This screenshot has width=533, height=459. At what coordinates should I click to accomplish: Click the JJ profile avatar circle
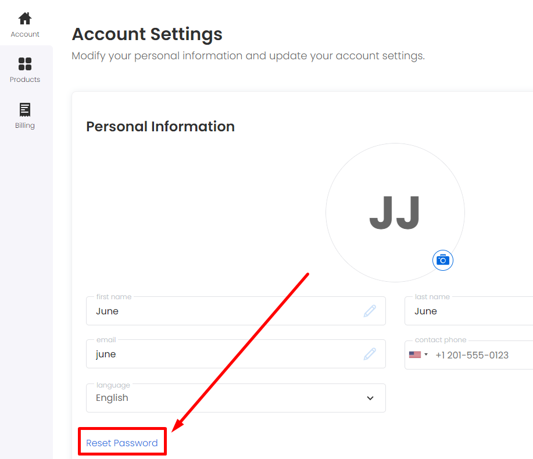pos(395,213)
